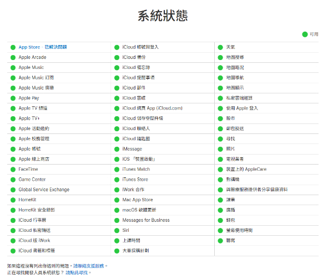Click the iCloud 行事曆 label

tap(32, 220)
